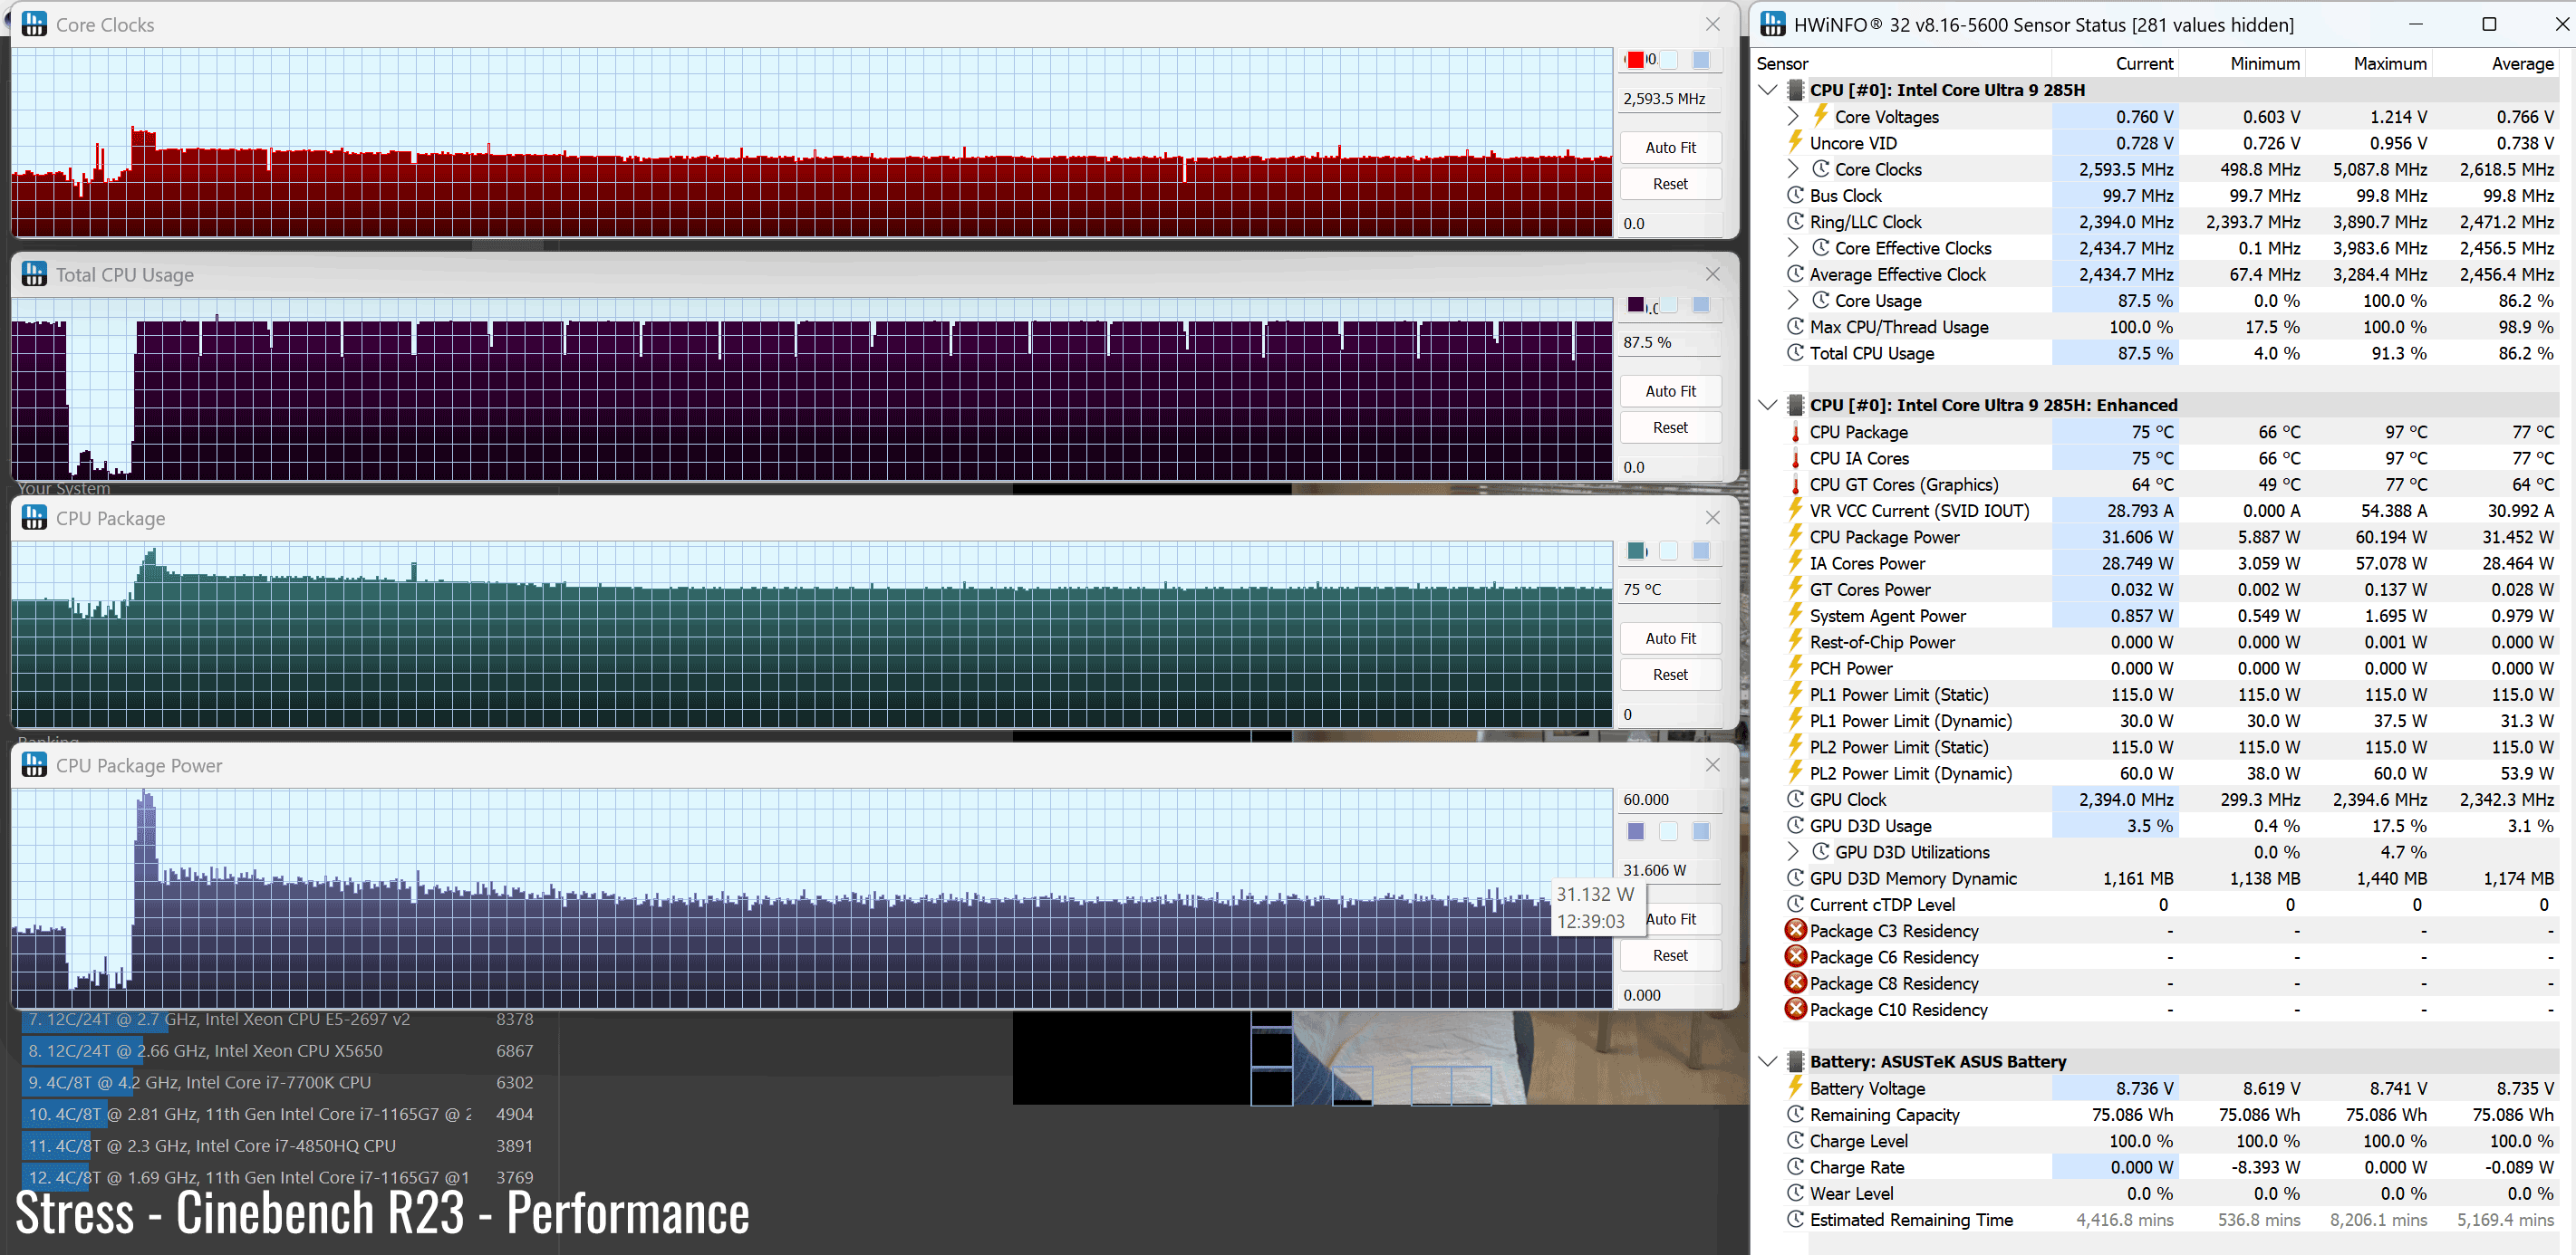Click the teal color swatch in CPU Package graph
This screenshot has width=2576, height=1255.
(1635, 551)
